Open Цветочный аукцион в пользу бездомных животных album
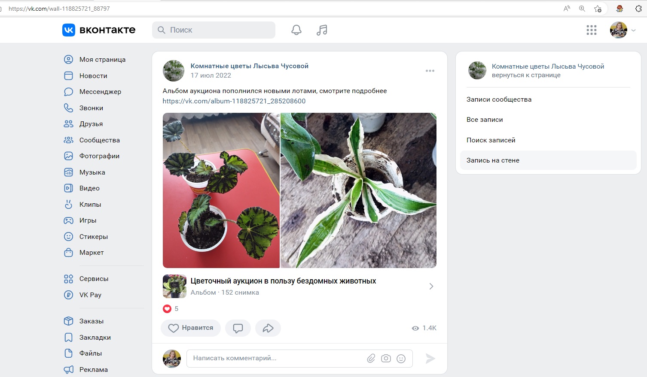Viewport: 647px width, 377px height. [284, 281]
